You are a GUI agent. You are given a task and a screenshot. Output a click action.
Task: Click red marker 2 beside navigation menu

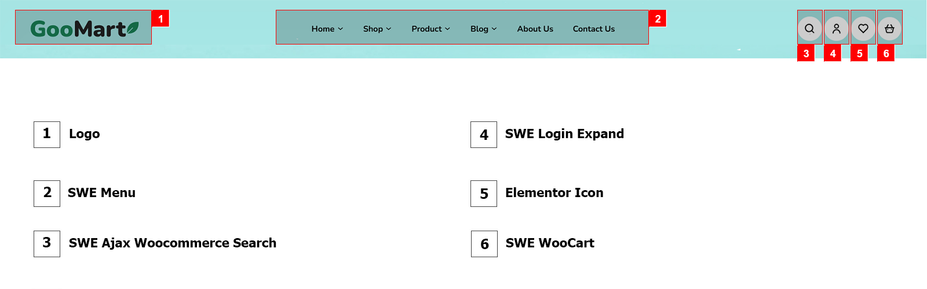658,18
